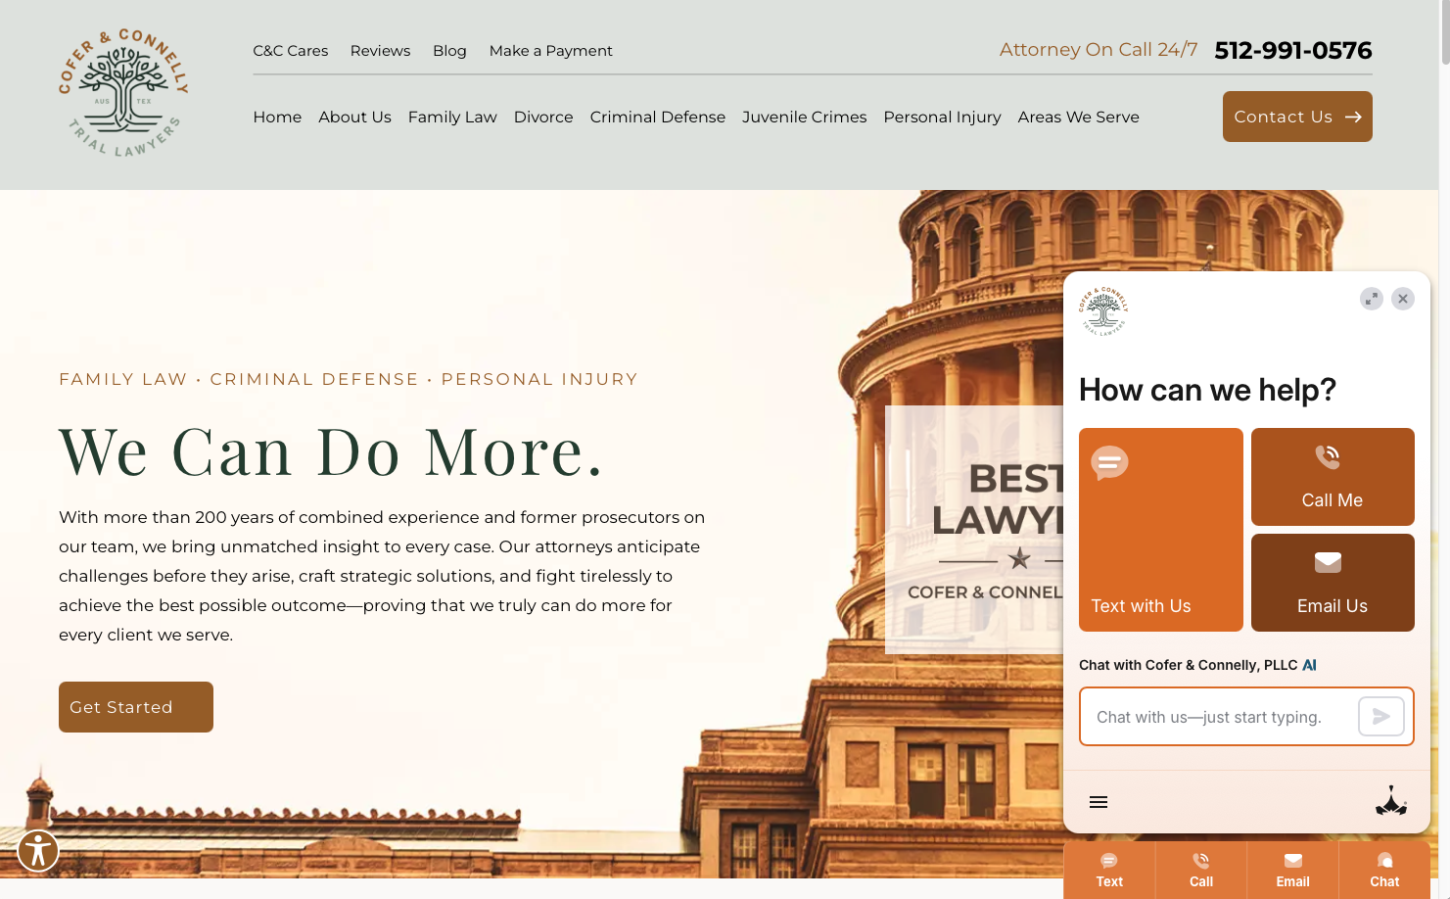Click the dark bird provider logo in chat footer
Viewport: 1450px width, 899px height.
1391,800
